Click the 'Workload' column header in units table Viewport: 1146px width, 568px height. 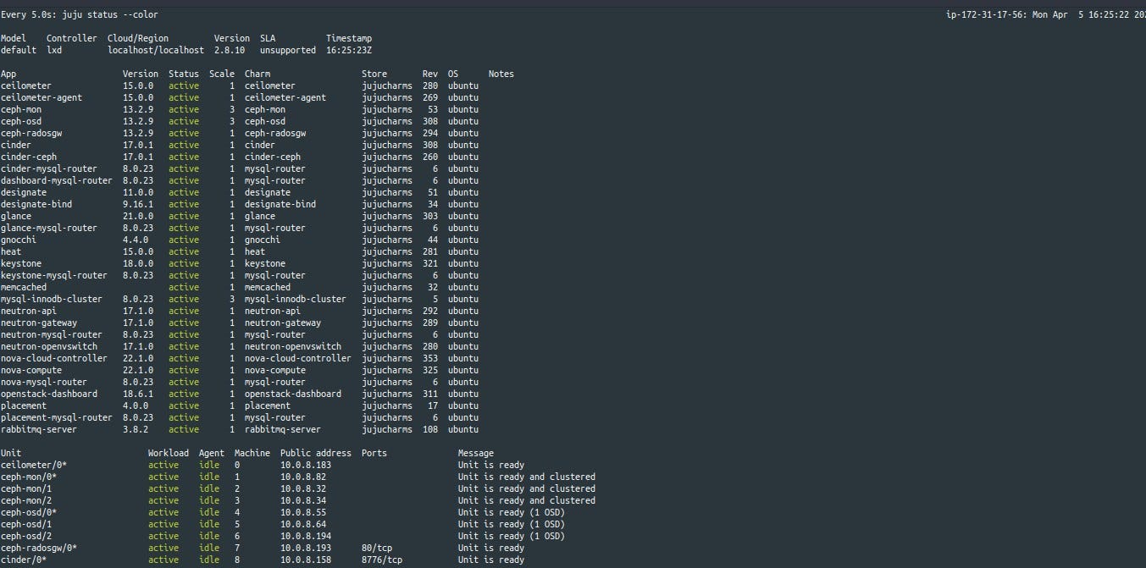169,453
